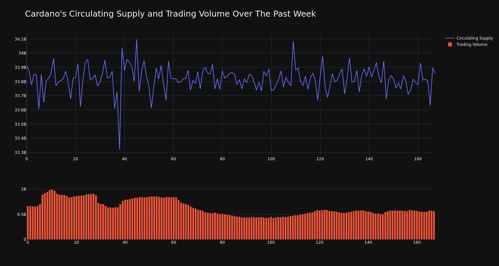The height and width of the screenshot is (266, 499).
Task: Click the 34B y-axis label
Action: click(x=22, y=53)
